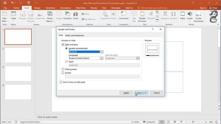Image resolution: width=221 pixels, height=124 pixels.
Task: Click the Footer text input field
Action: pyautogui.click(x=103, y=76)
